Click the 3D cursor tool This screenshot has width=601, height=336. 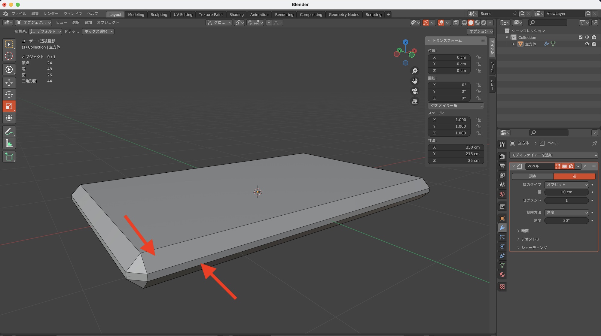pos(9,56)
